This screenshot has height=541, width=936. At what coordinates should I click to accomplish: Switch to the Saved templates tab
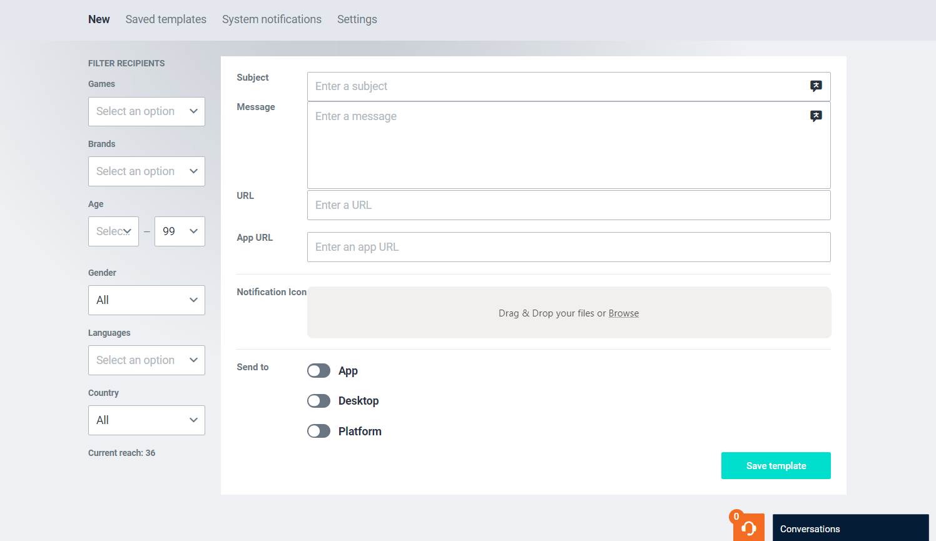pos(166,19)
